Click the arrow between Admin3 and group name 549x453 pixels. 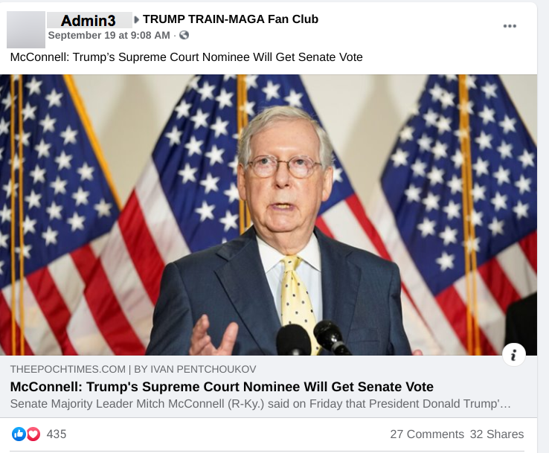coord(136,20)
